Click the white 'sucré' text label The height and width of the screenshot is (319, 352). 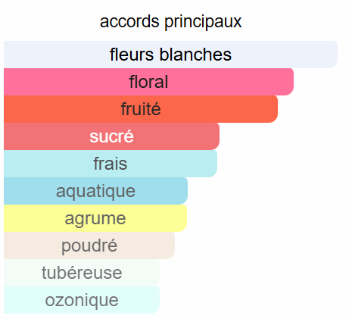pyautogui.click(x=111, y=136)
